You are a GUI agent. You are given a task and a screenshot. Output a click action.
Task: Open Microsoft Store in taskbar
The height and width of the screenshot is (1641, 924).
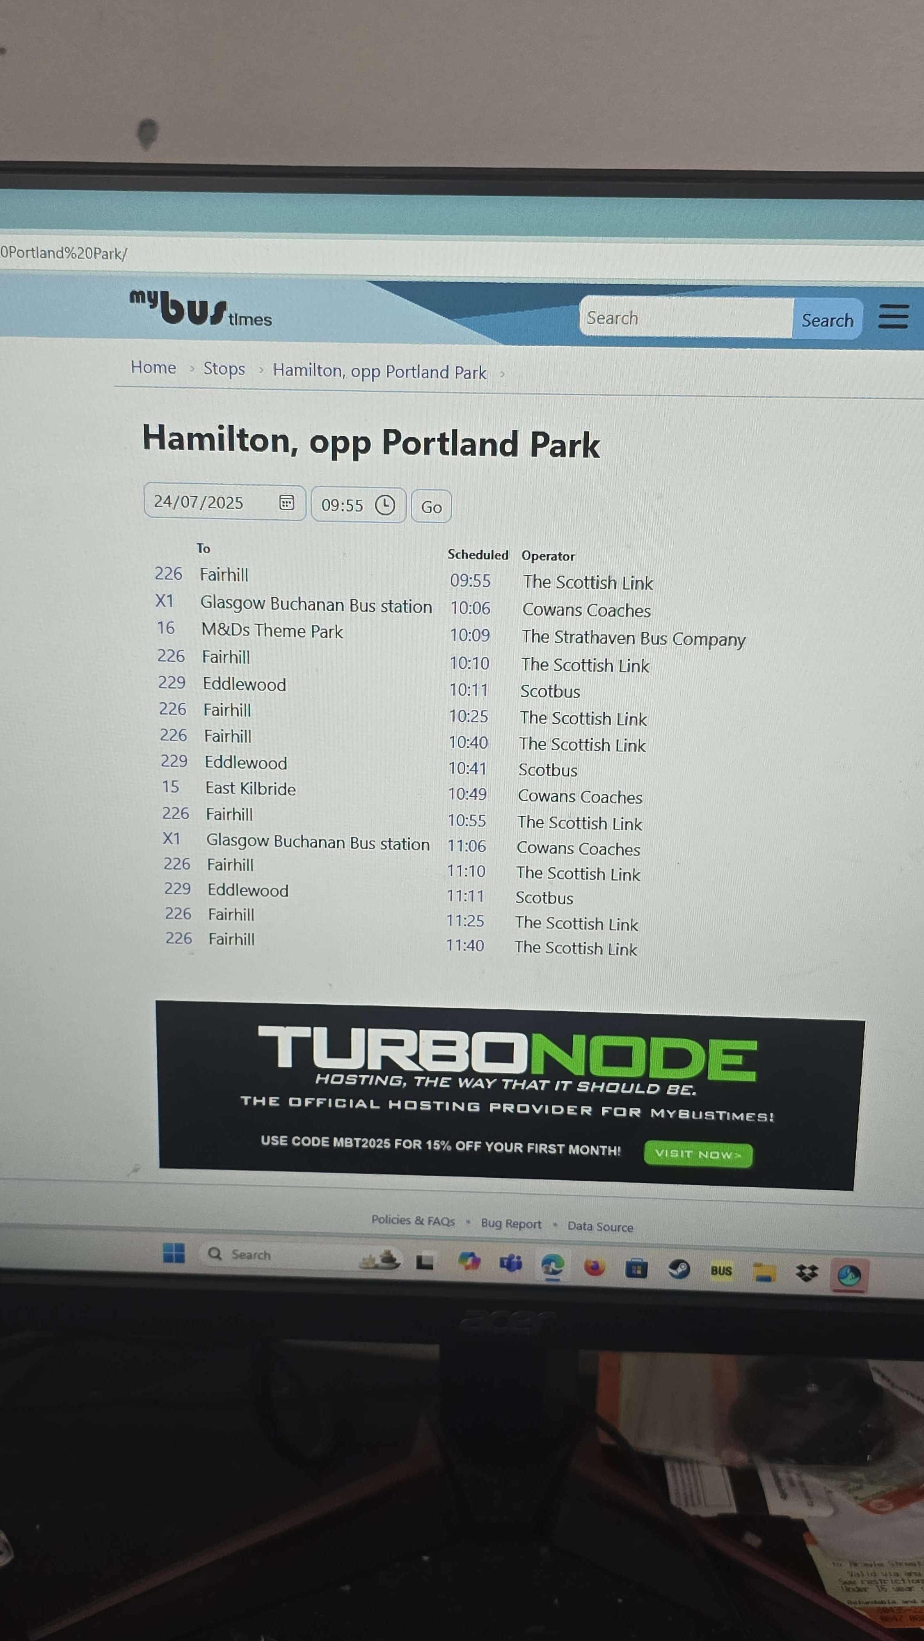tap(636, 1268)
